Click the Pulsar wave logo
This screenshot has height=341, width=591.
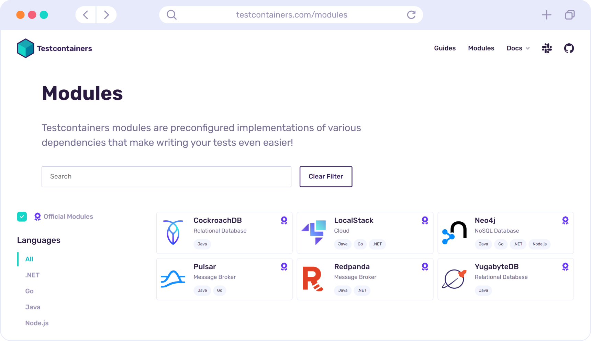pos(173,279)
